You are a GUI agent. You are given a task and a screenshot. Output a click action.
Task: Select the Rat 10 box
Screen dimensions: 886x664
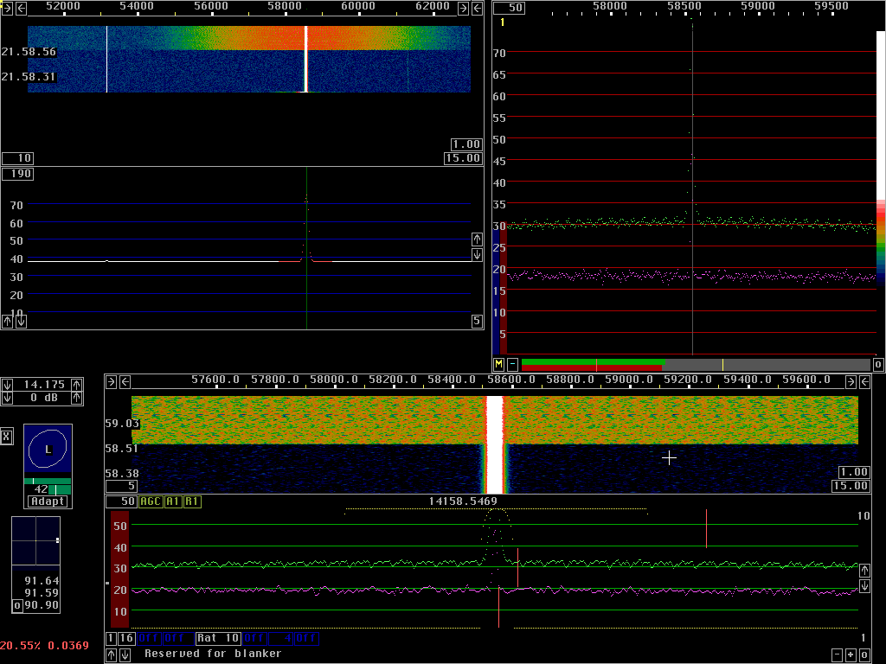pos(218,639)
